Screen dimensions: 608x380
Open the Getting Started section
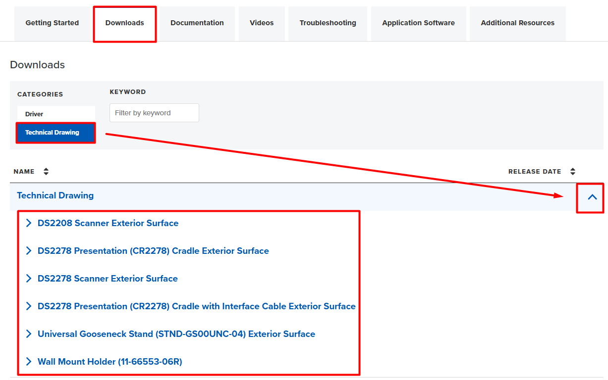pyautogui.click(x=52, y=23)
